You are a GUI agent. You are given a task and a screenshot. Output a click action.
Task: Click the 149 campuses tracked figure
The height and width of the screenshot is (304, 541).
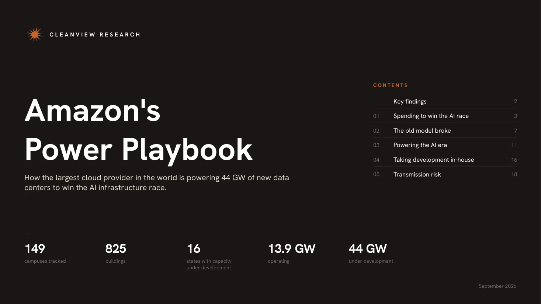[x=35, y=249]
